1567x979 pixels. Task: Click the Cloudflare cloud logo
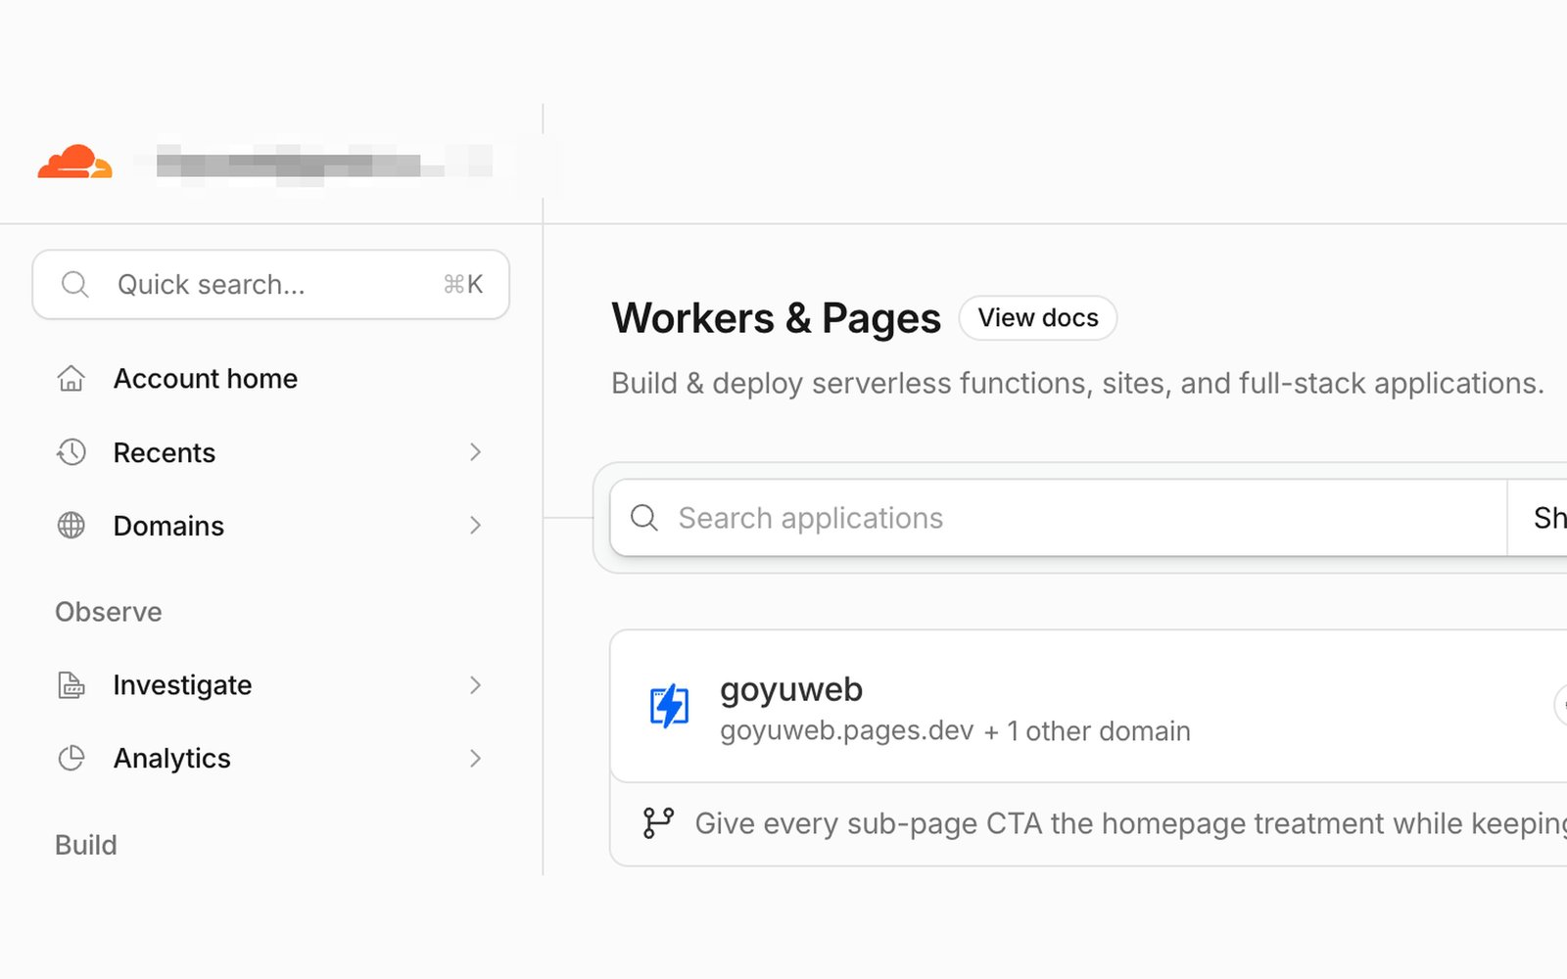[75, 162]
